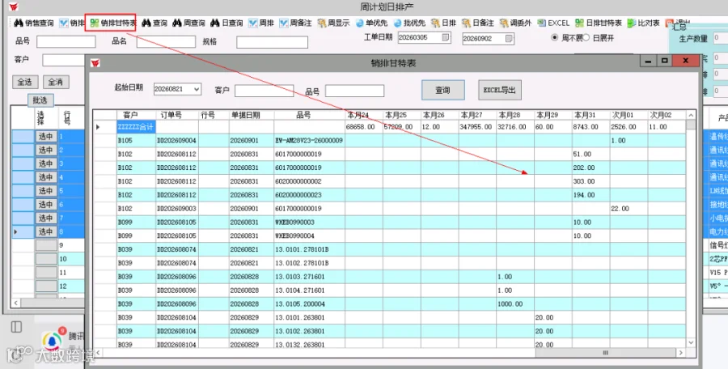The image size is (728, 369).
Task: Select the 日排 toolbar item
Action: pos(443,23)
